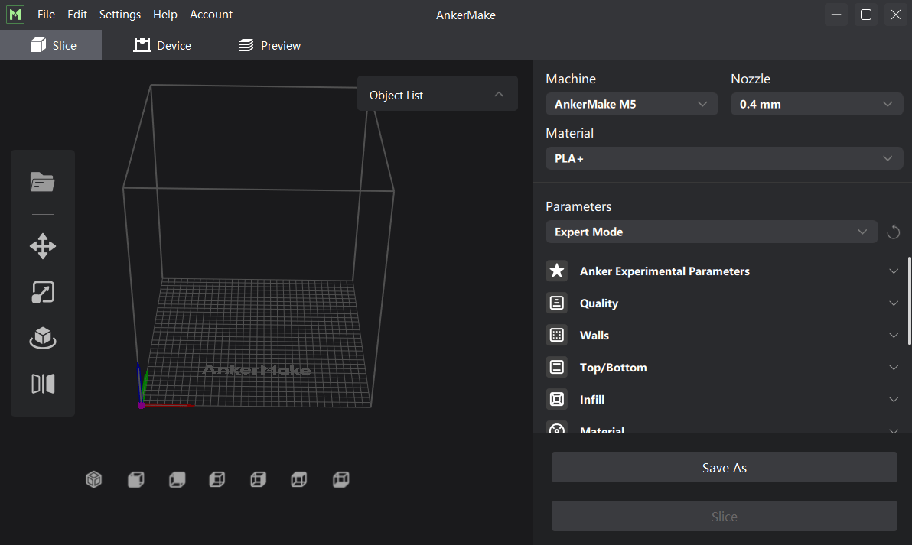The image size is (912, 545).
Task: Collapse the Object List panel chevron
Action: 498,94
